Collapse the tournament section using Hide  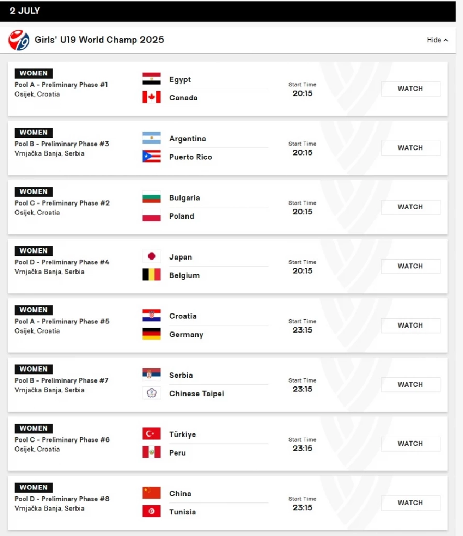(x=436, y=40)
